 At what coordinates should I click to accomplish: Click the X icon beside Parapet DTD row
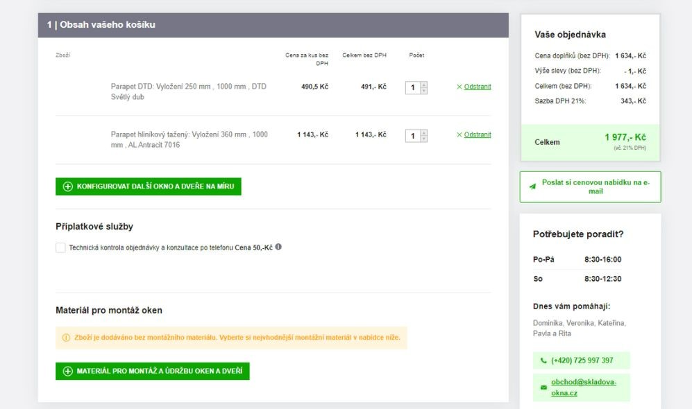pos(459,87)
